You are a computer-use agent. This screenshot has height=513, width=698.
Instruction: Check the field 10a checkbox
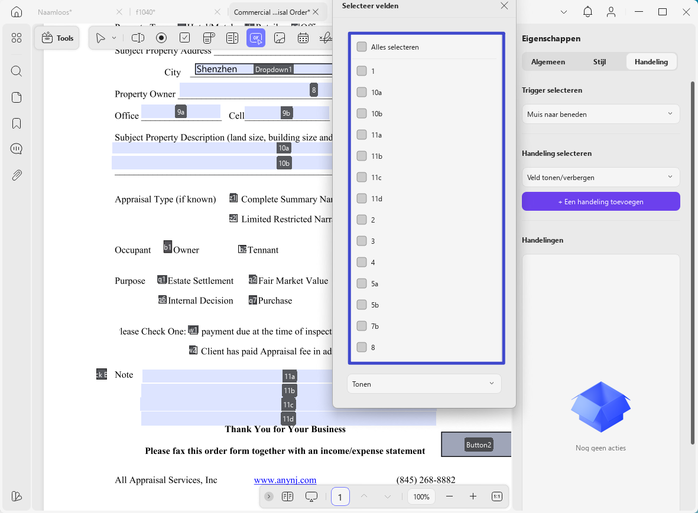[362, 92]
